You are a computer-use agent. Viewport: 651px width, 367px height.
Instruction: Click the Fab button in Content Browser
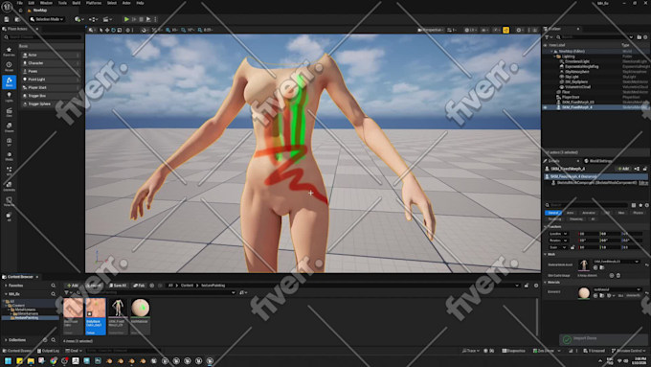click(x=139, y=286)
